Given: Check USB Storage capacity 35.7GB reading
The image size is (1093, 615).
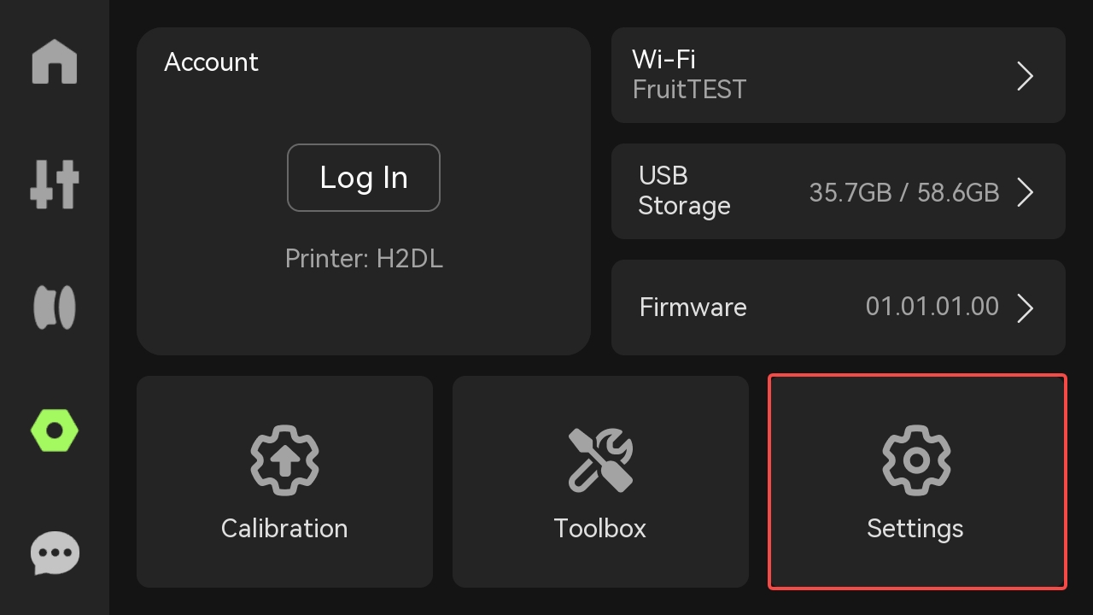Looking at the screenshot, I should (x=904, y=192).
